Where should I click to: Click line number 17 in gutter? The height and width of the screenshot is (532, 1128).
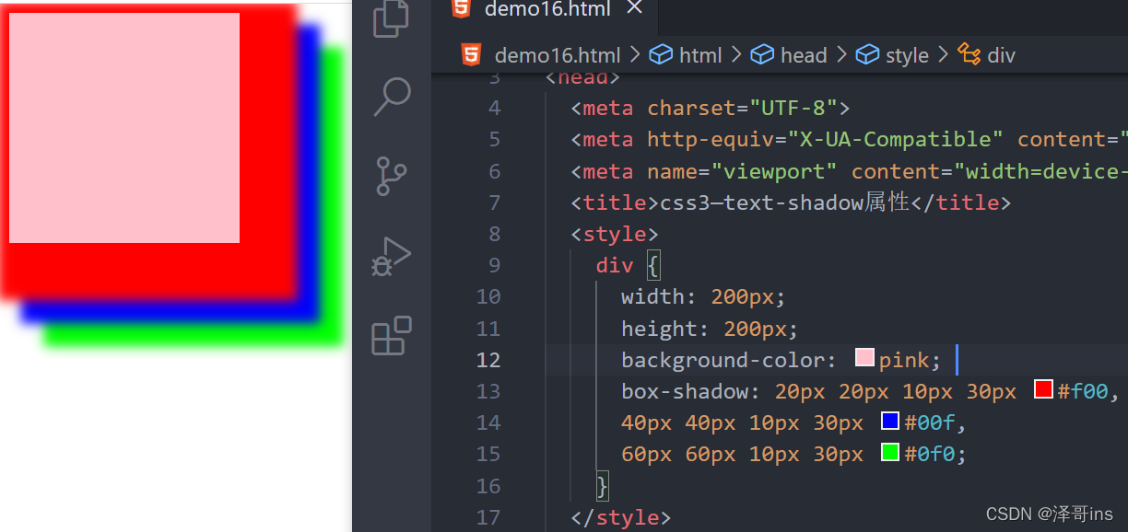488,517
